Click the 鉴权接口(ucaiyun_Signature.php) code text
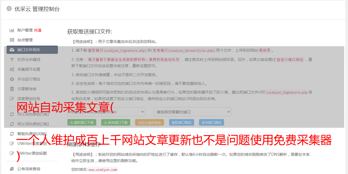This screenshot has width=348, height=174. pos(117,50)
